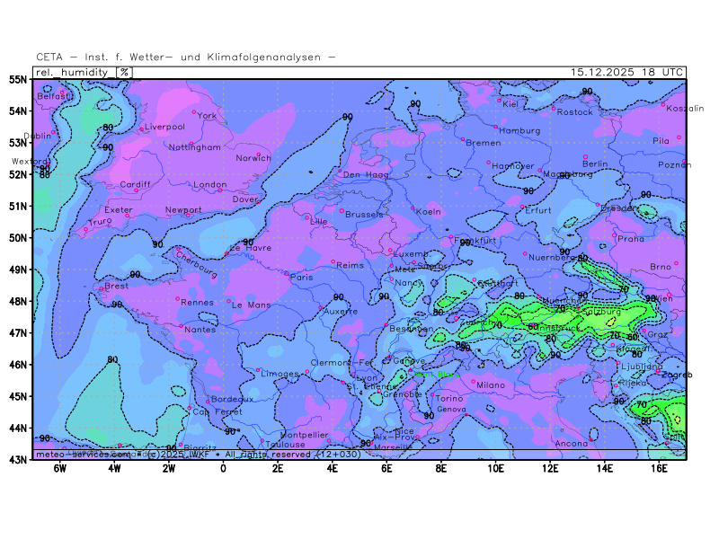Select the Praha city label
Screen dimensions: 719x539
click(x=631, y=239)
